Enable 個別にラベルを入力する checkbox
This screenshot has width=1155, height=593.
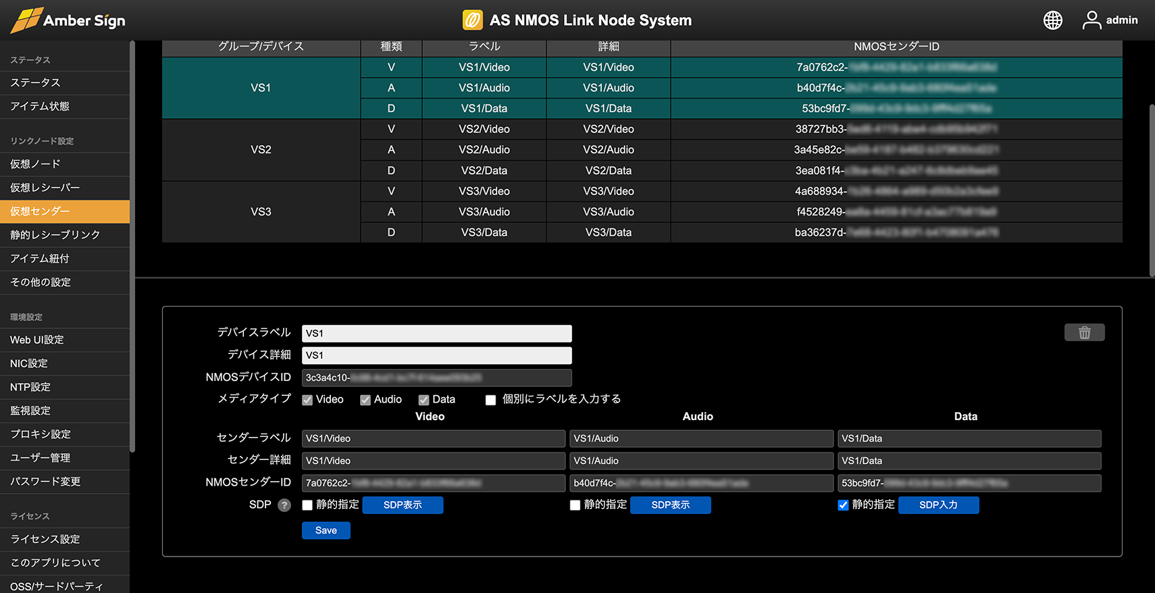coord(491,400)
